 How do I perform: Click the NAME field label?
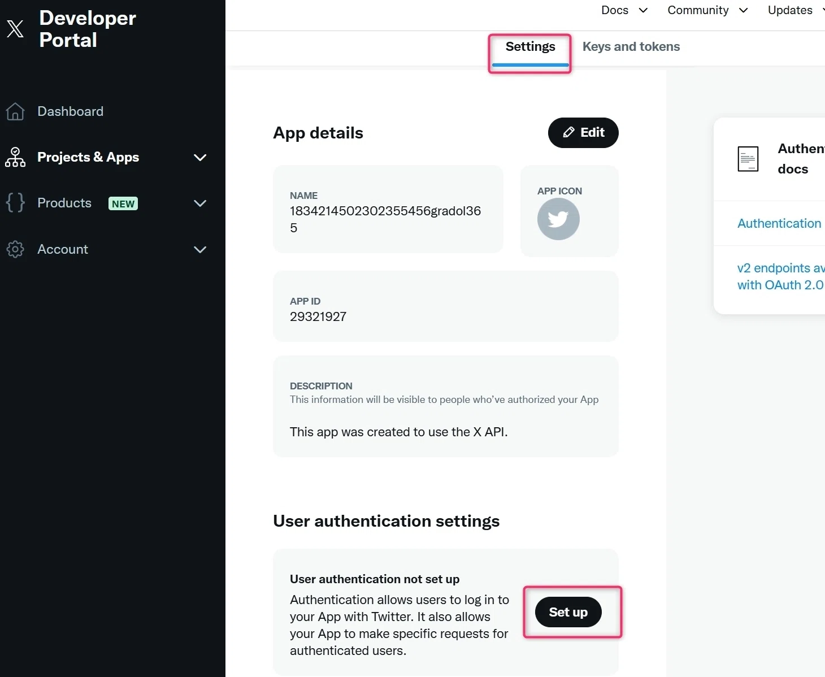tap(303, 196)
